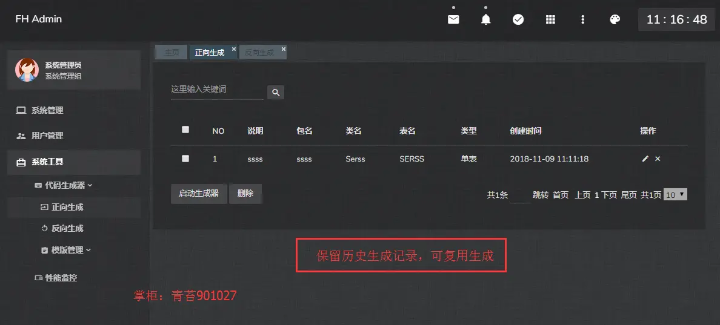Open the notifications bell icon
Screen dimensions: 720x325
[x=486, y=19]
